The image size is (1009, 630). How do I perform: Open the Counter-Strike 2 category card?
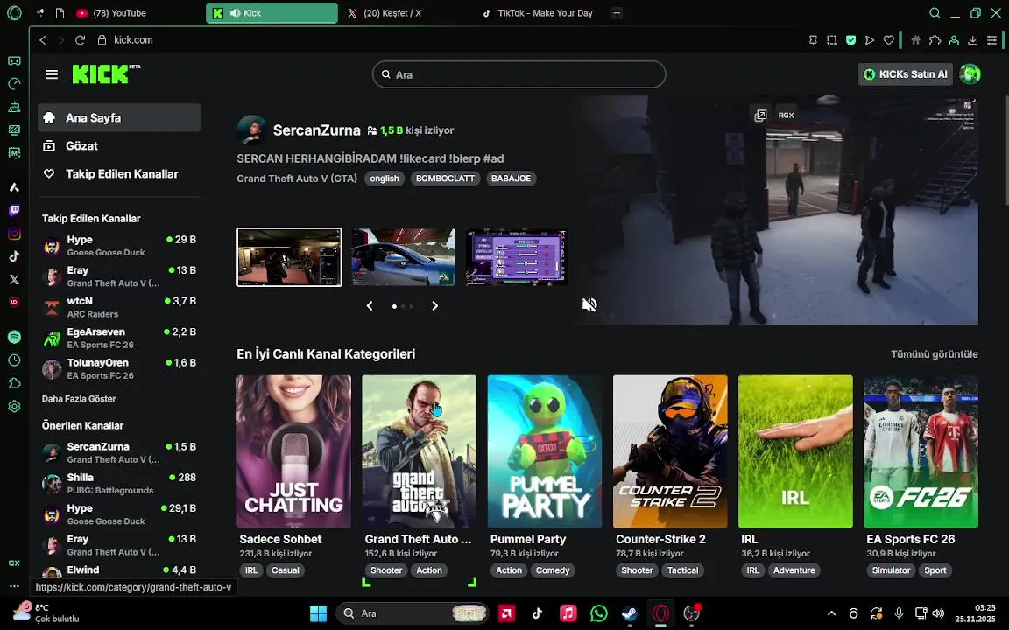click(670, 451)
